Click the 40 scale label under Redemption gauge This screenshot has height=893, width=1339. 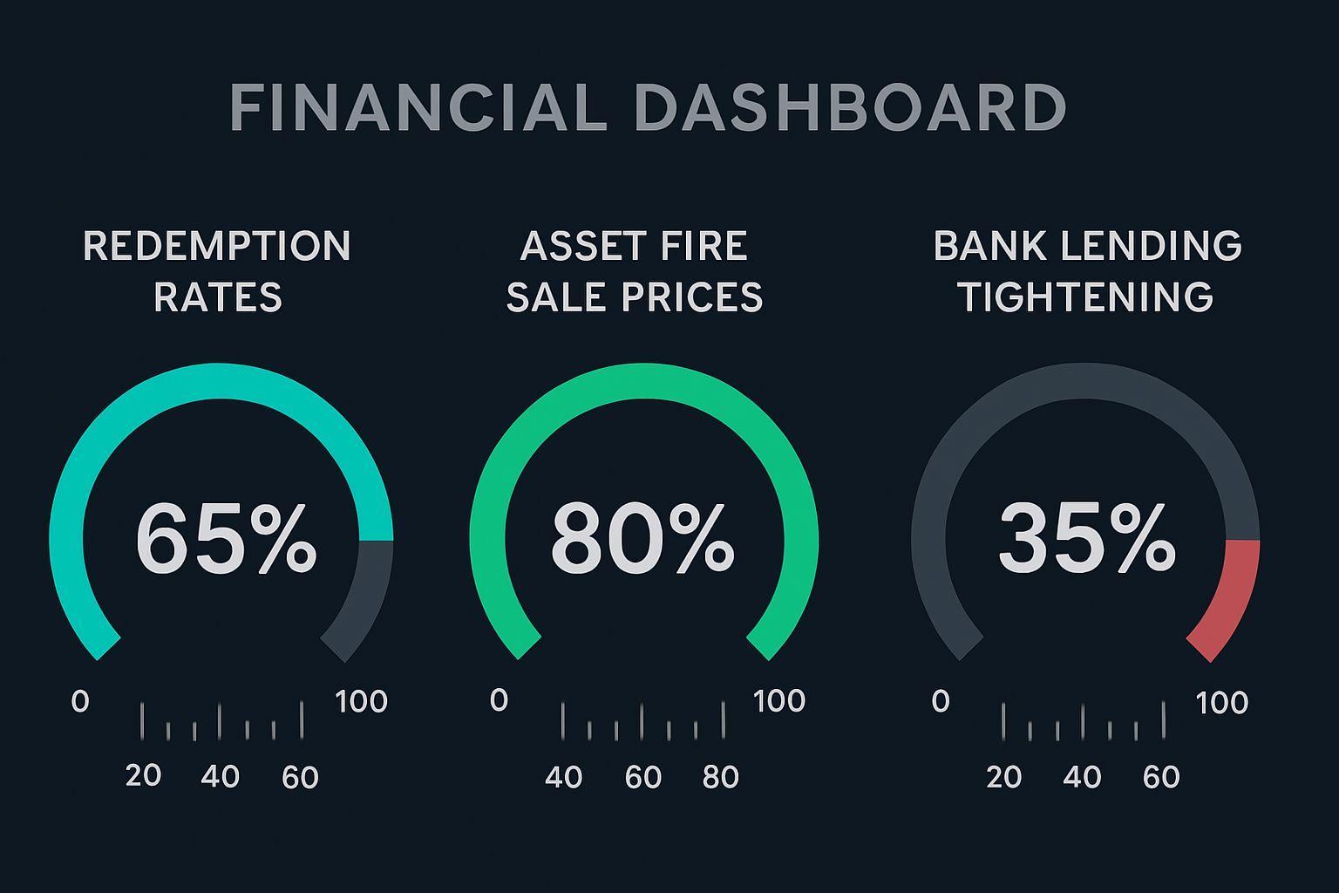click(x=220, y=776)
